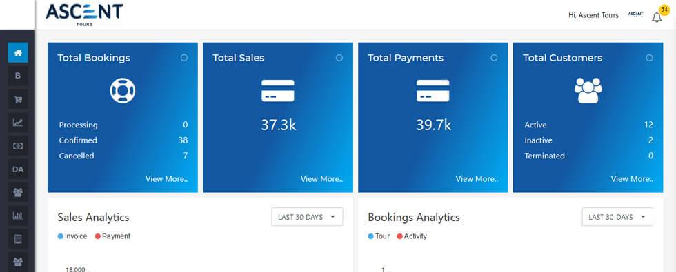
Task: View More on the Total Payments card
Action: pyautogui.click(x=477, y=179)
